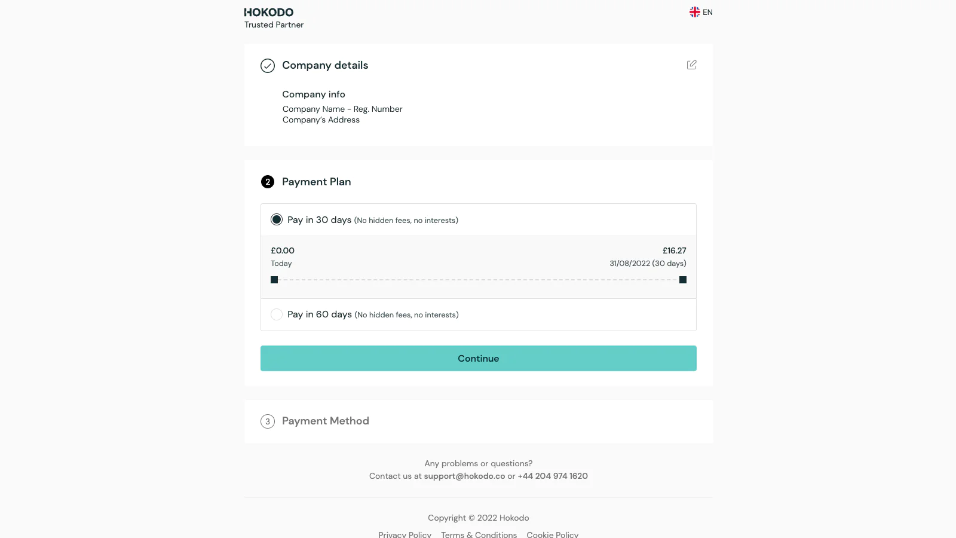Click the 30-day end marker square
The width and height of the screenshot is (956, 538).
pos(683,280)
